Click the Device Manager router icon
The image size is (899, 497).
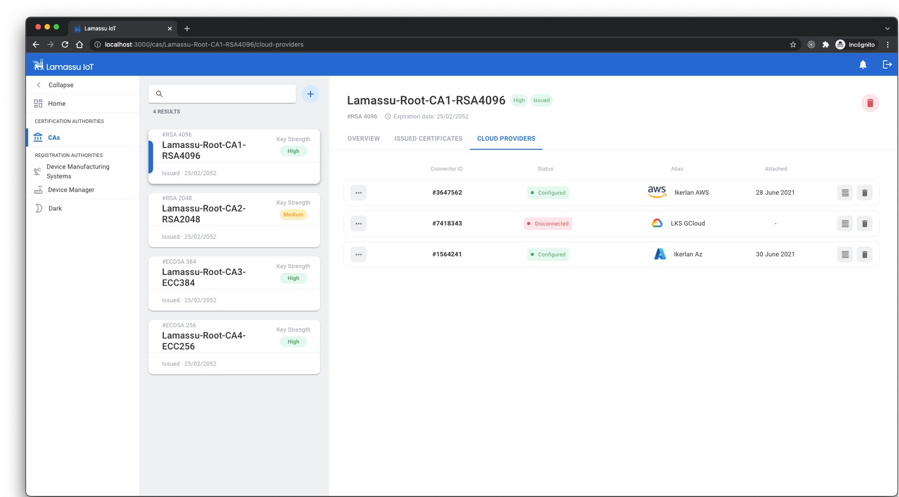coord(38,190)
